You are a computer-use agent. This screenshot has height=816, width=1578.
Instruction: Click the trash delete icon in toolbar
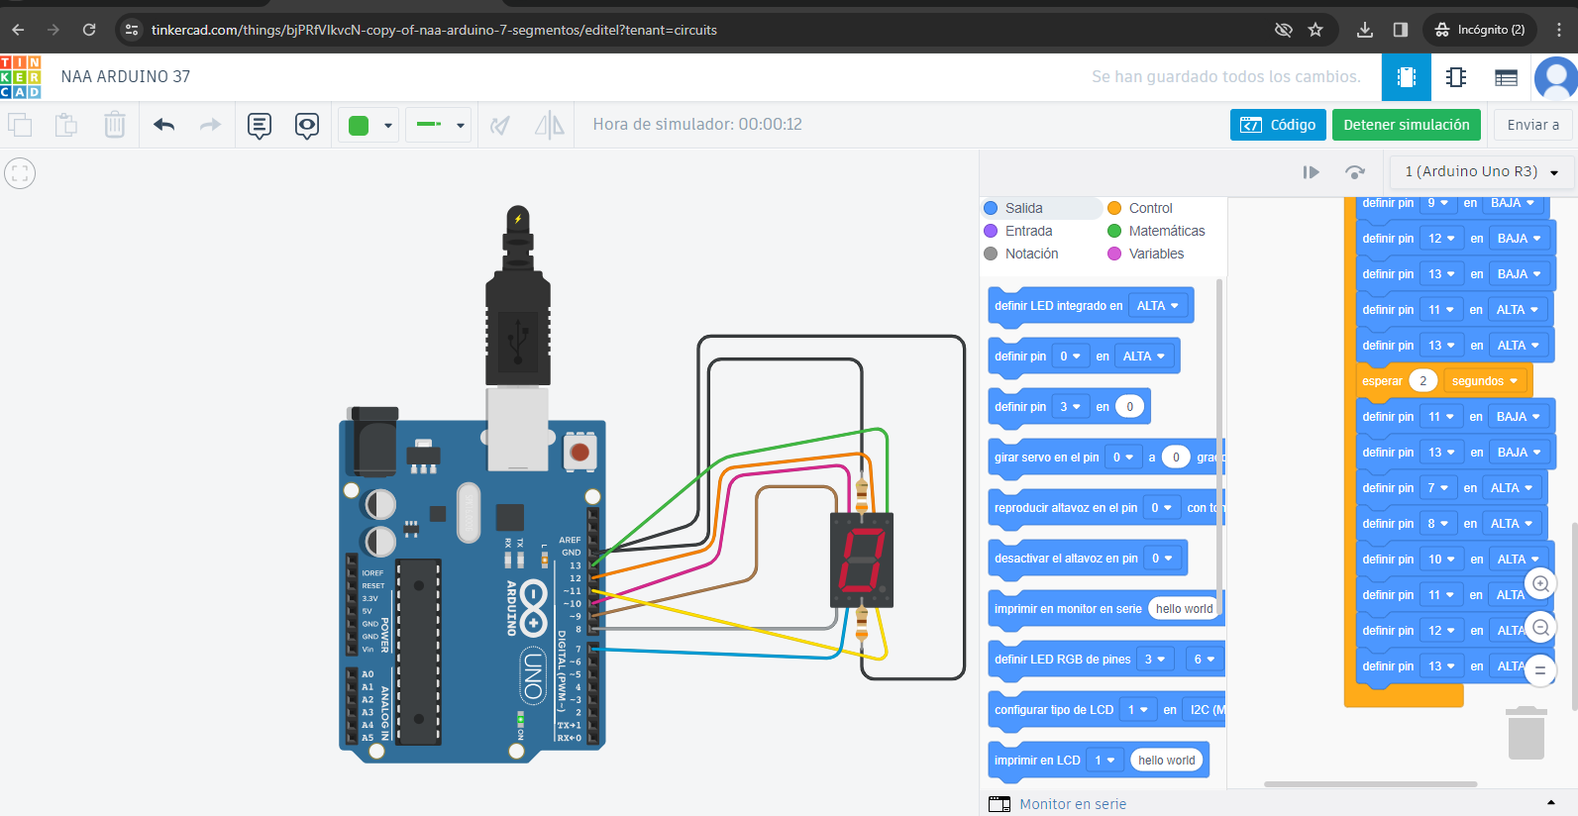[115, 125]
